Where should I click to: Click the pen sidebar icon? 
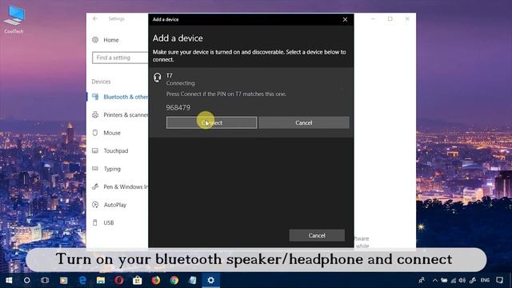click(x=95, y=186)
